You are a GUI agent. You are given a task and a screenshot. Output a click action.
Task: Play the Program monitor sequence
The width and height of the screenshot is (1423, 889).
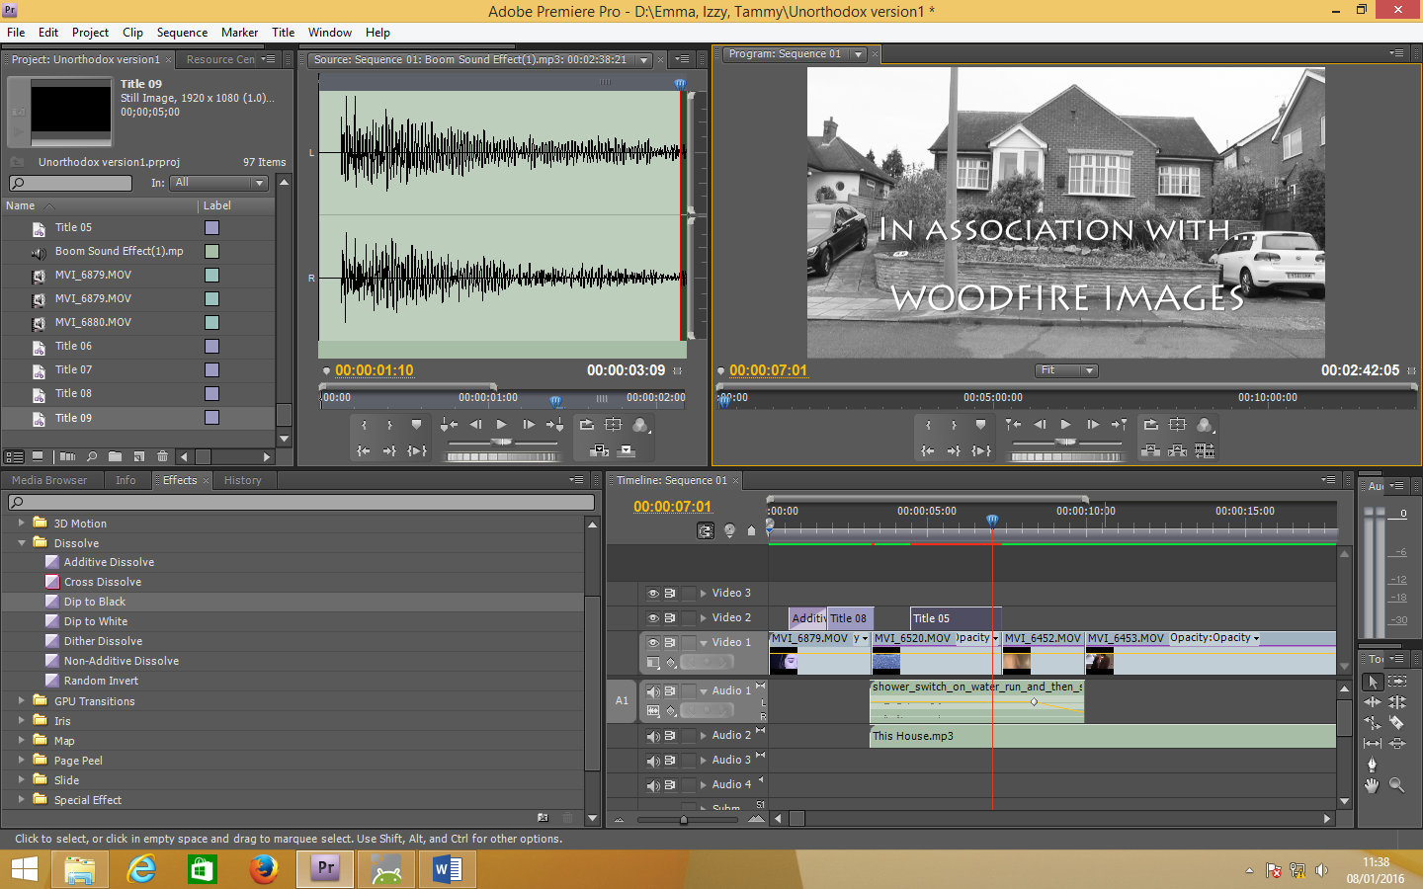point(1065,425)
